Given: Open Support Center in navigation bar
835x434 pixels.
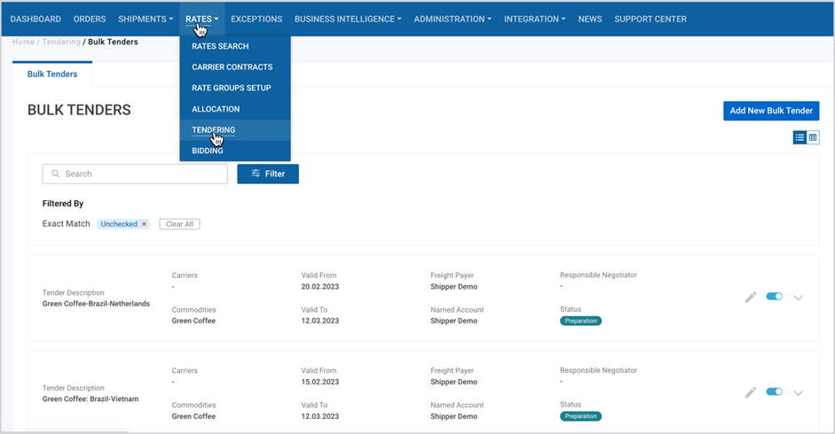Looking at the screenshot, I should pos(650,19).
